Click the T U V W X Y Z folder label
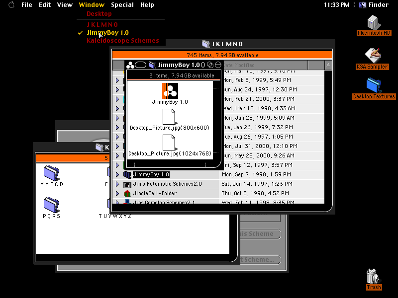Image resolution: width=398 pixels, height=298 pixels. click(x=115, y=216)
